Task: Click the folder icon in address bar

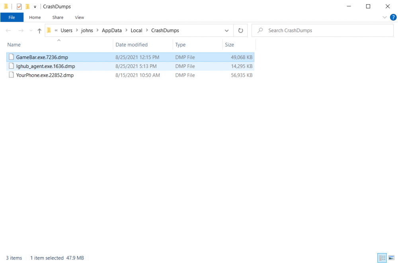Action: point(49,31)
